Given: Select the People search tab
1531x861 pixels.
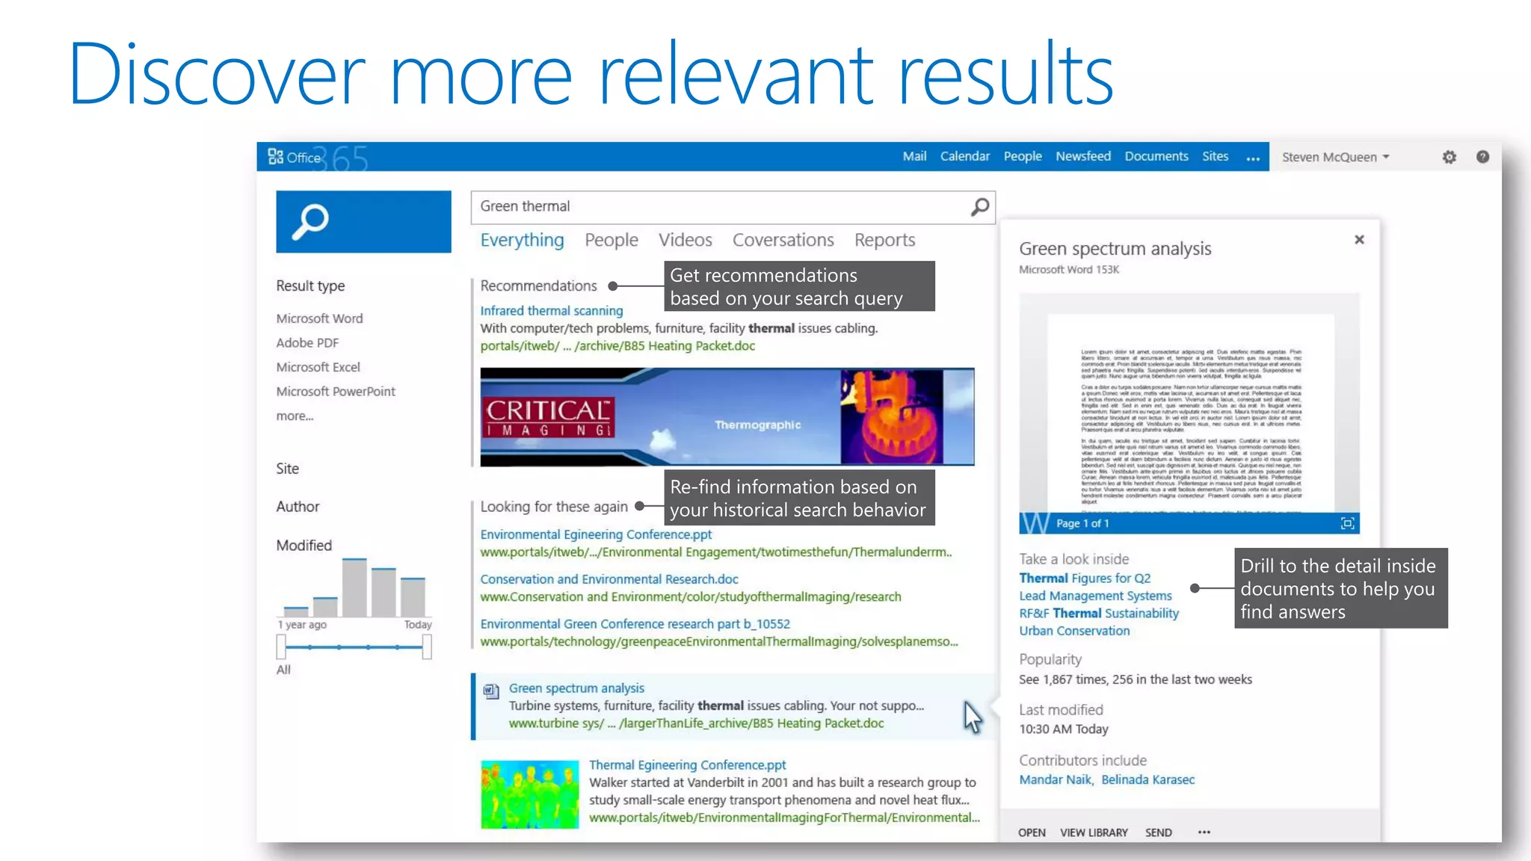Looking at the screenshot, I should [x=611, y=240].
